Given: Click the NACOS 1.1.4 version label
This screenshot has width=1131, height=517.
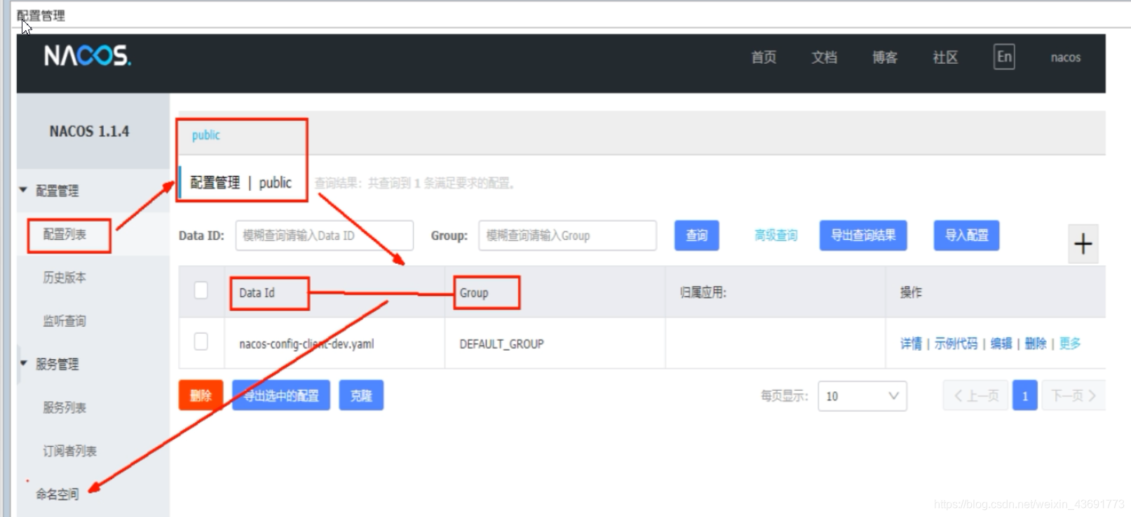Looking at the screenshot, I should [89, 131].
